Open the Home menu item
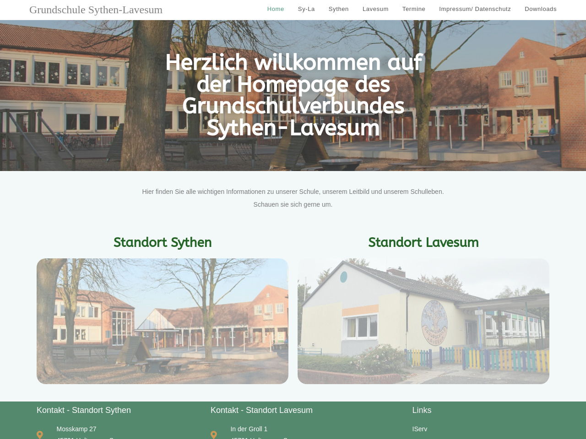The height and width of the screenshot is (439, 586). 276,9
